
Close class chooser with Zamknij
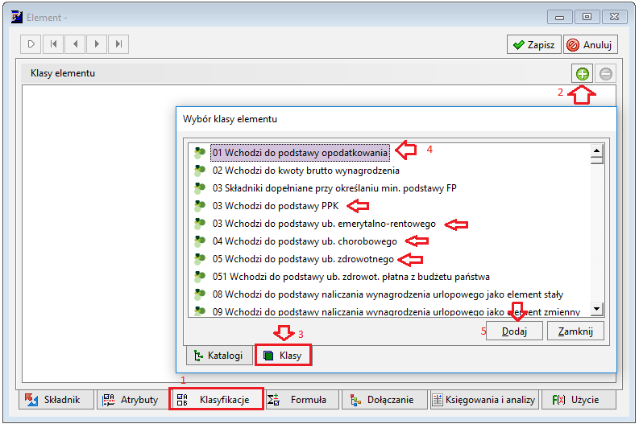point(575,331)
